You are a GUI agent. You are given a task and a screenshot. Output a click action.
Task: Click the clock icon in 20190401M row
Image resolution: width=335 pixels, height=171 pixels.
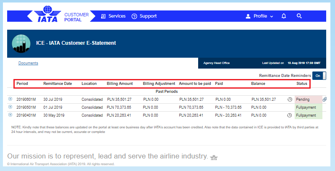289,115
